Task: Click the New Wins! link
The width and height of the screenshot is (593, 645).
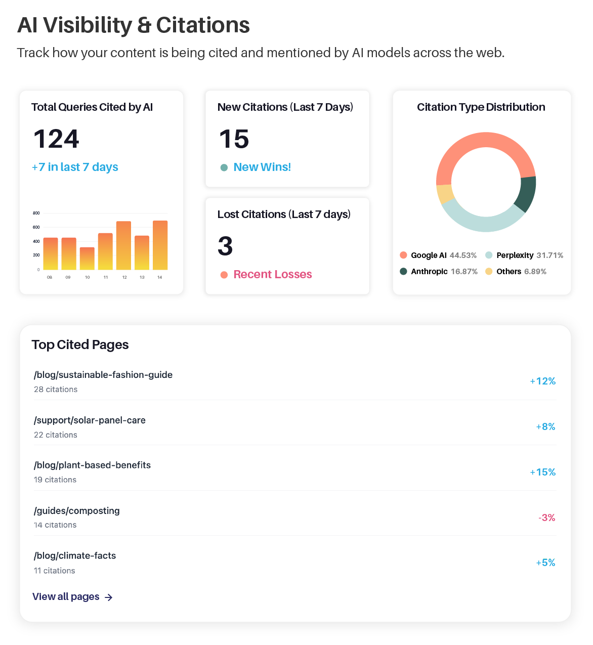Action: coord(262,167)
